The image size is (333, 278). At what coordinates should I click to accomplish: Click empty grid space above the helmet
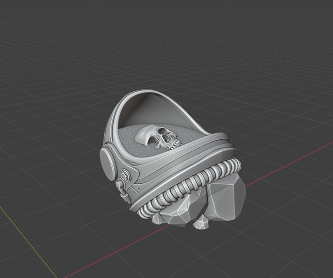pyautogui.click(x=166, y=48)
